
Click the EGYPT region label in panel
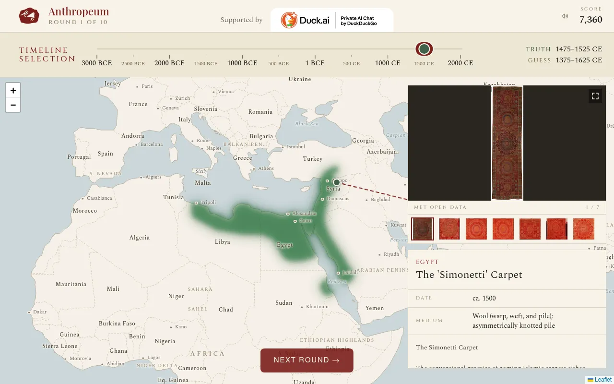(x=427, y=262)
